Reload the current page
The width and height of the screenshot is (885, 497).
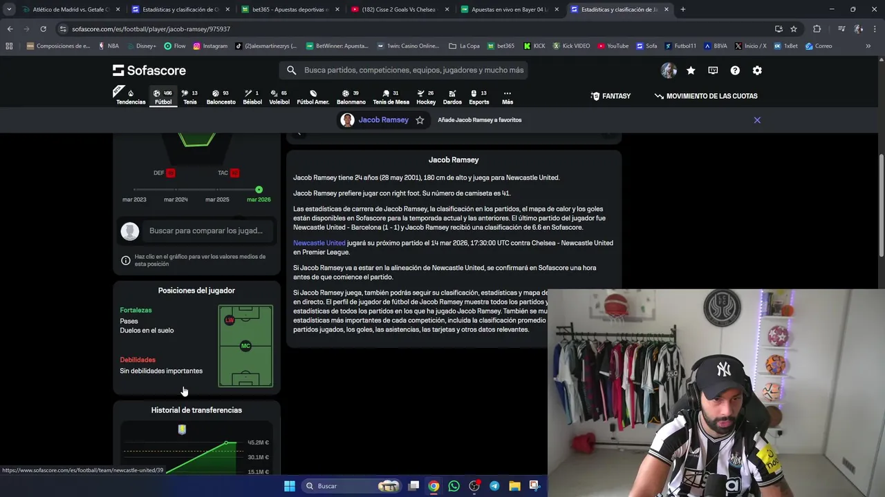(43, 29)
